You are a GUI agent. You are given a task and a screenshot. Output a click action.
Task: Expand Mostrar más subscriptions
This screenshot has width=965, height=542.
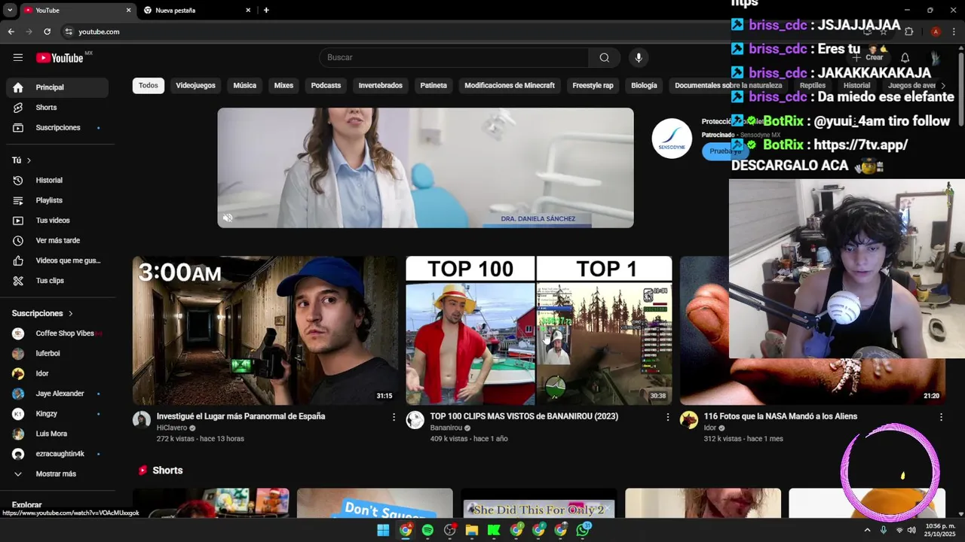[57, 474]
